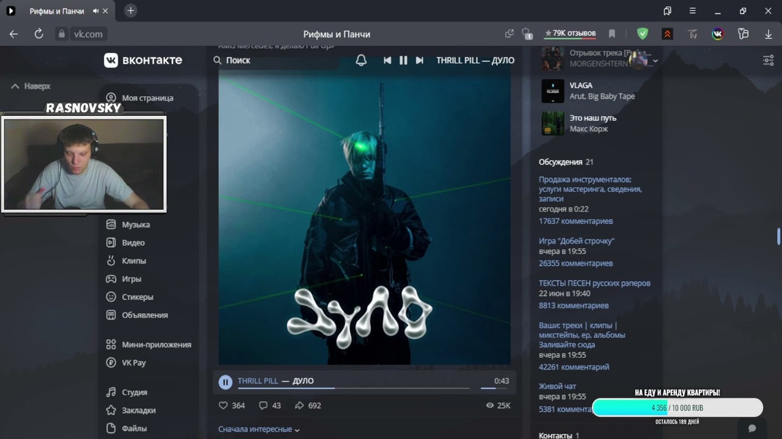The image size is (782, 439).
Task: Open Стикеры in the sidebar
Action: click(x=130, y=297)
